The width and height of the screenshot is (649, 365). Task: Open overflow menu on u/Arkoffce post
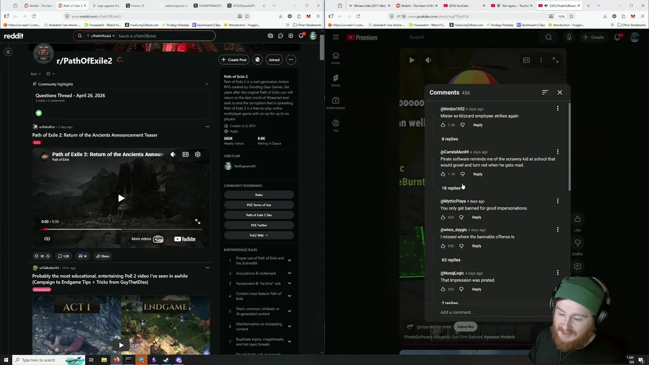pos(207,127)
